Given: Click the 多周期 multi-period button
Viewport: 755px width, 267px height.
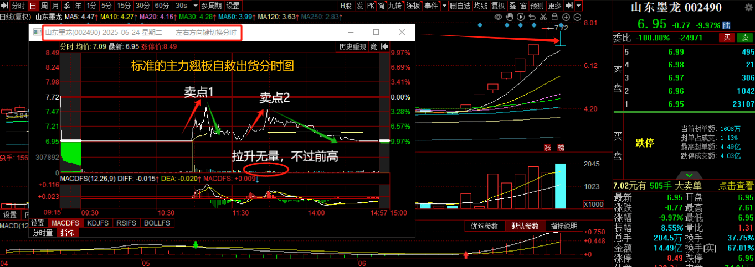Looking at the screenshot, I should pyautogui.click(x=212, y=6).
